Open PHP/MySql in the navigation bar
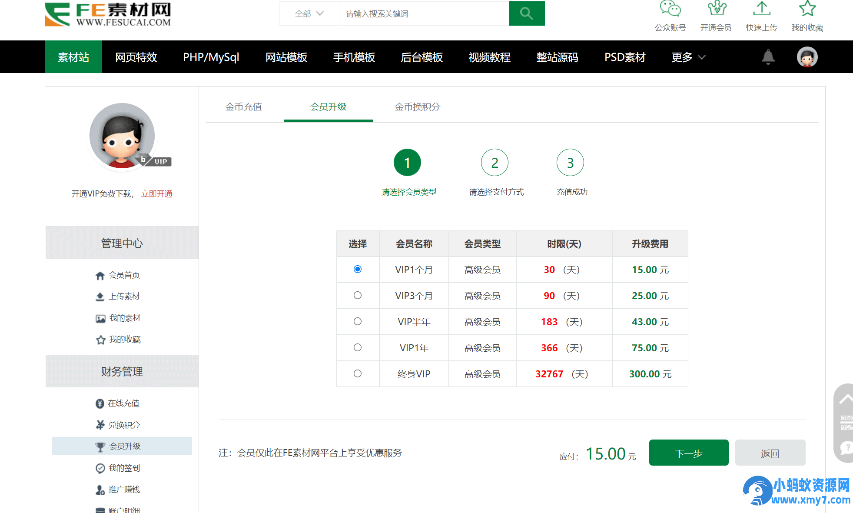Viewport: 853px width, 513px height. pos(211,57)
